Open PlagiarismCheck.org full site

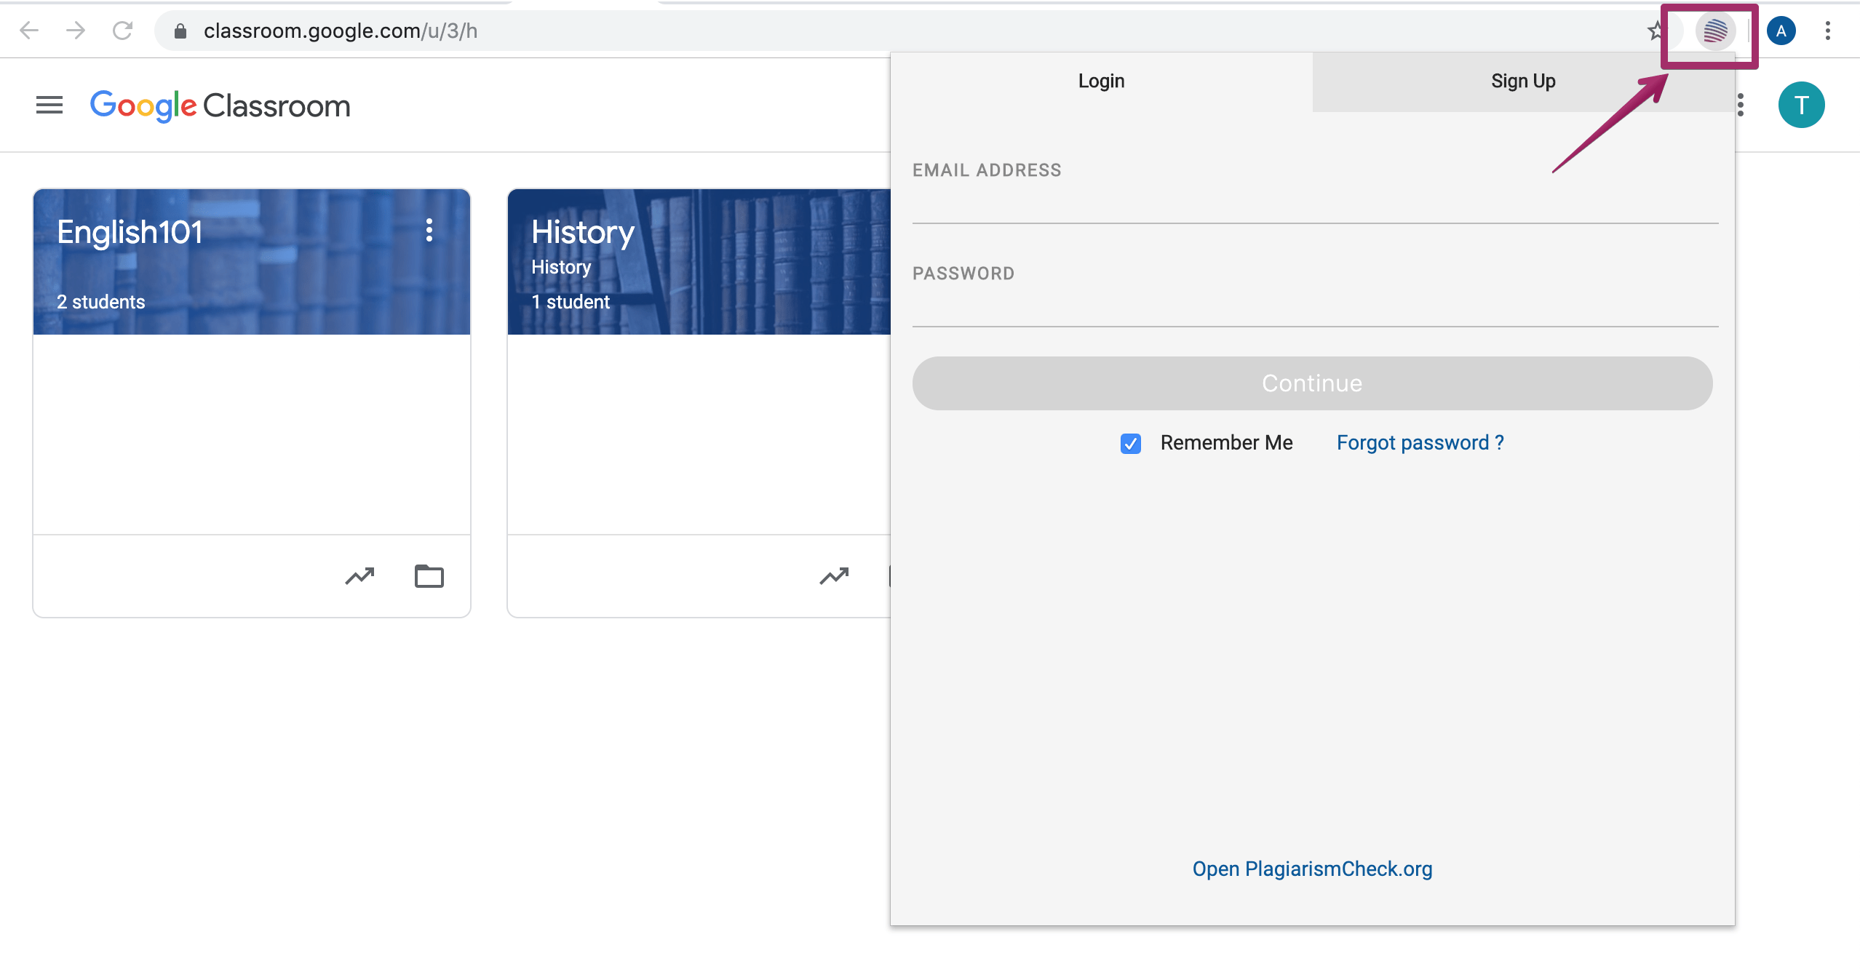[x=1313, y=868]
